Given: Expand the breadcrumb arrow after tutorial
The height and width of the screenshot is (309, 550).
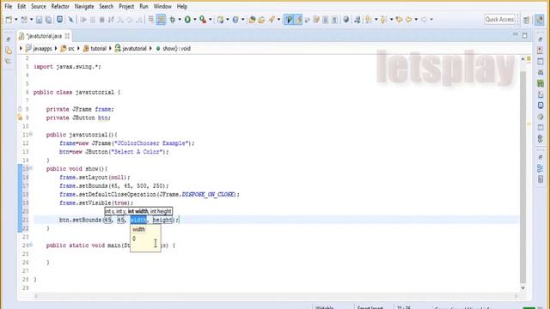Looking at the screenshot, I should coord(110,49).
